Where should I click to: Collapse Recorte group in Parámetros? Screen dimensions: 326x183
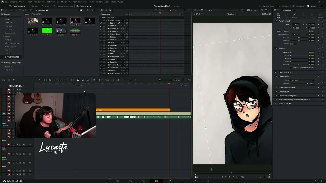coord(107,42)
